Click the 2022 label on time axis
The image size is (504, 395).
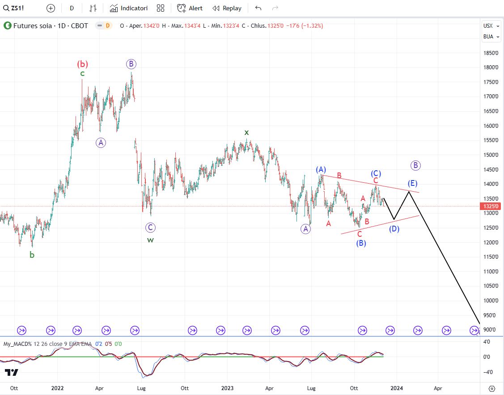tap(58, 388)
